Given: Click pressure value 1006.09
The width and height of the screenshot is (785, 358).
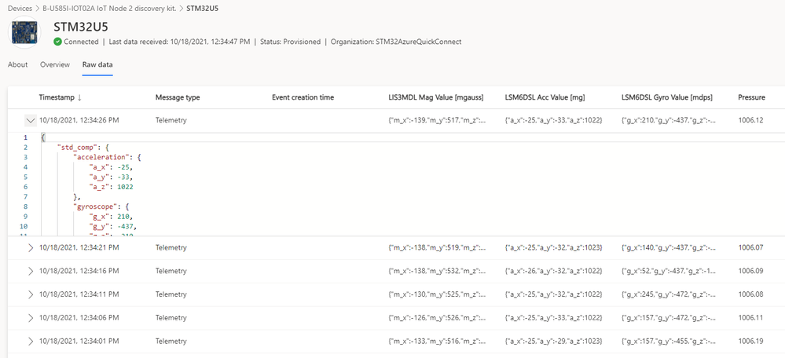Looking at the screenshot, I should [751, 271].
